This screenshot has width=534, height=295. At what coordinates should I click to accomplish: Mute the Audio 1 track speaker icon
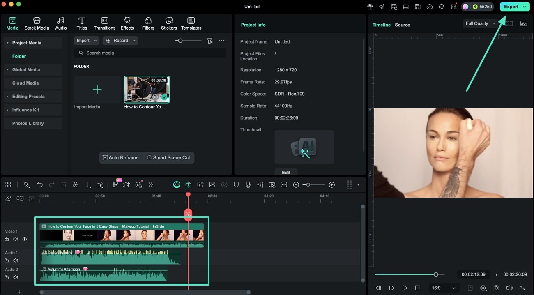(x=16, y=260)
